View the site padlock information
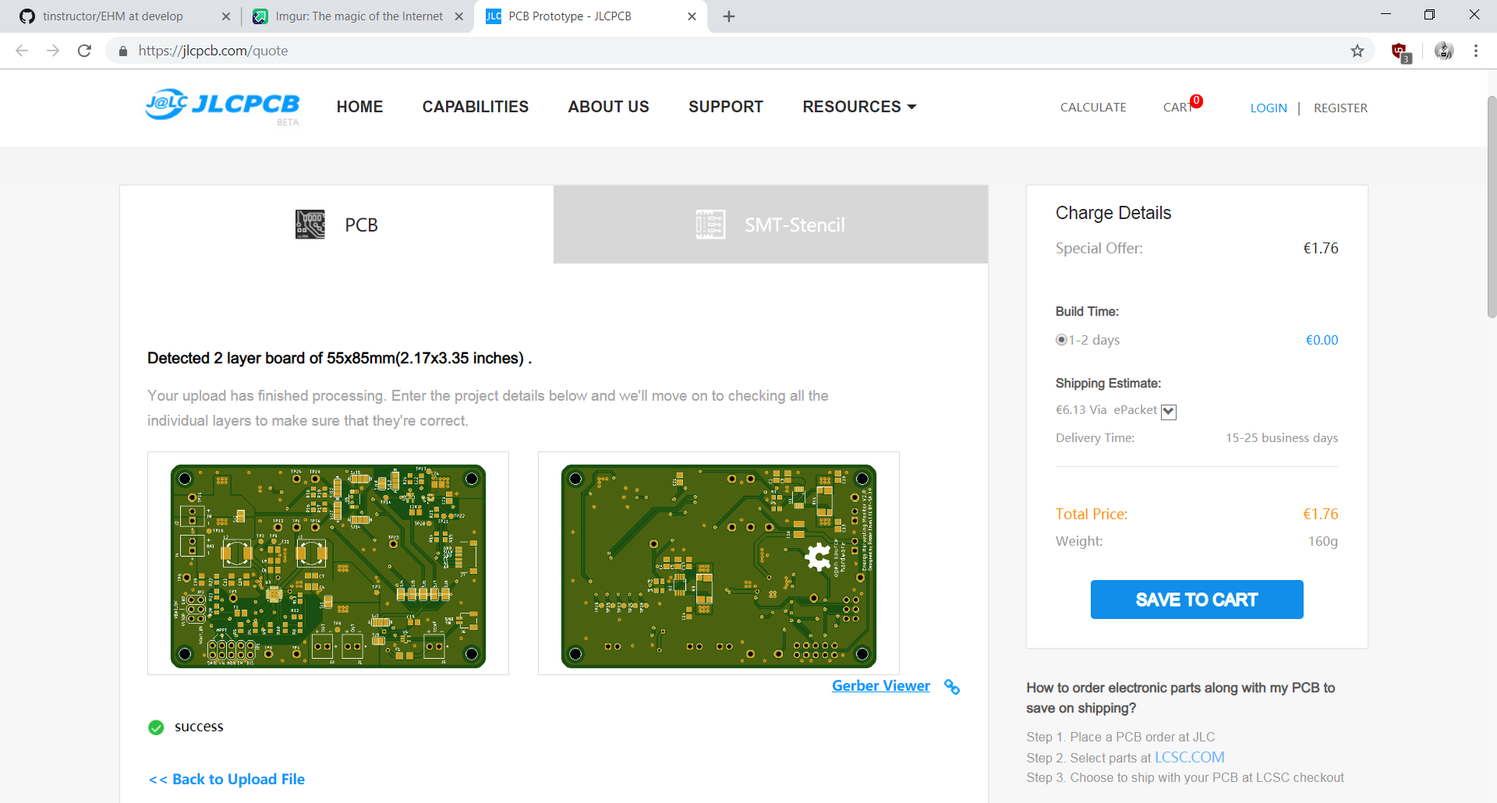 (122, 51)
